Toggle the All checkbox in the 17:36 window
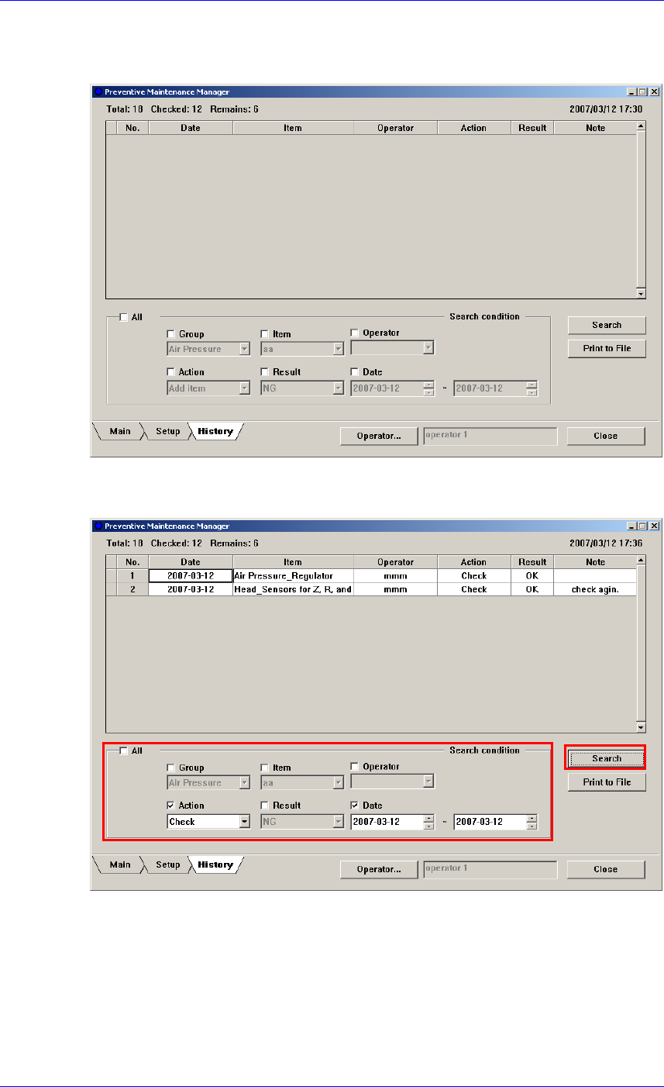The height and width of the screenshot is (1087, 664). coord(122,751)
